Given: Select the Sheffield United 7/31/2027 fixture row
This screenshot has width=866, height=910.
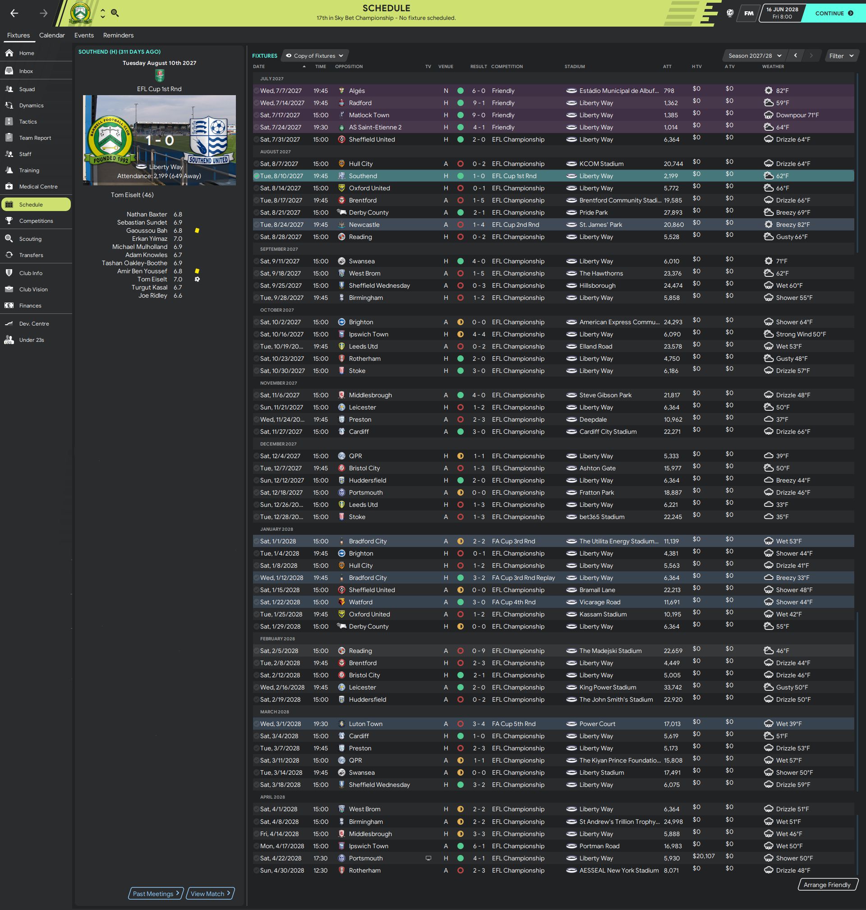Looking at the screenshot, I should (x=553, y=139).
